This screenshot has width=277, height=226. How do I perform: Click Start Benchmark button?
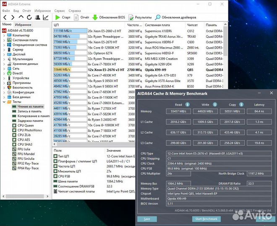(206, 219)
